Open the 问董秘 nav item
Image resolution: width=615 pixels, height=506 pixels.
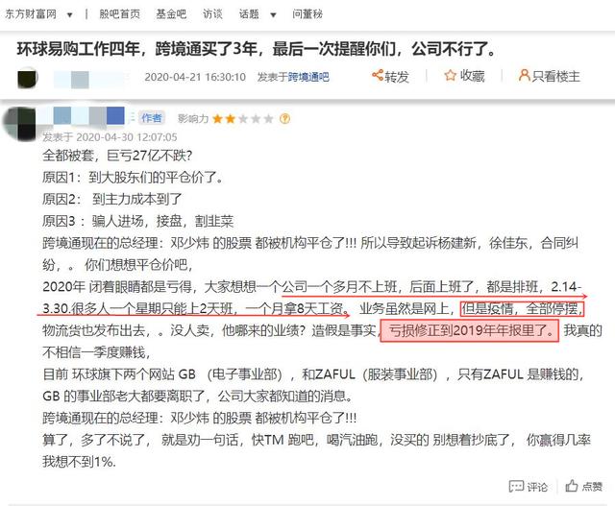coord(307,14)
